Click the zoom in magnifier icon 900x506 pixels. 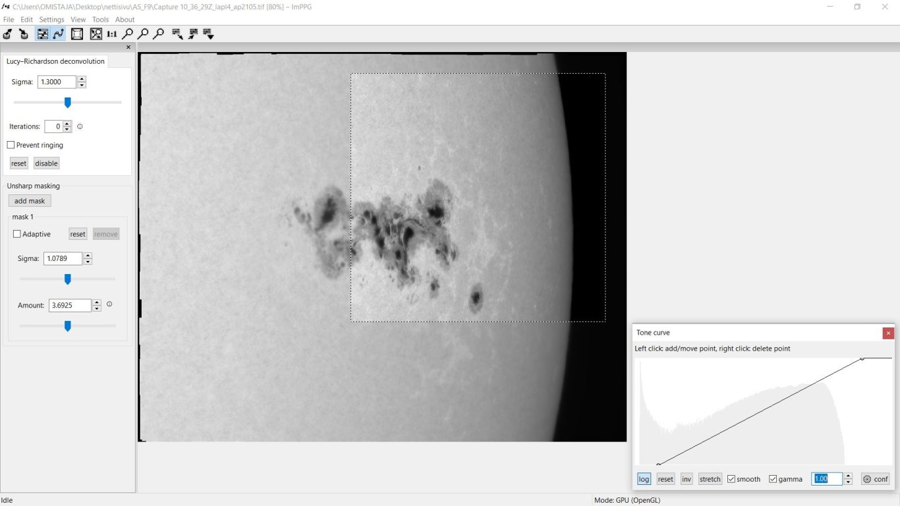tap(128, 34)
